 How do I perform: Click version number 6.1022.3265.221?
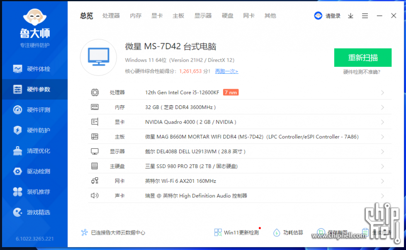point(35,239)
